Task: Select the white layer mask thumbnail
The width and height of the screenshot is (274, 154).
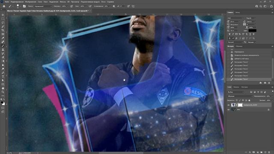Action: [240, 105]
